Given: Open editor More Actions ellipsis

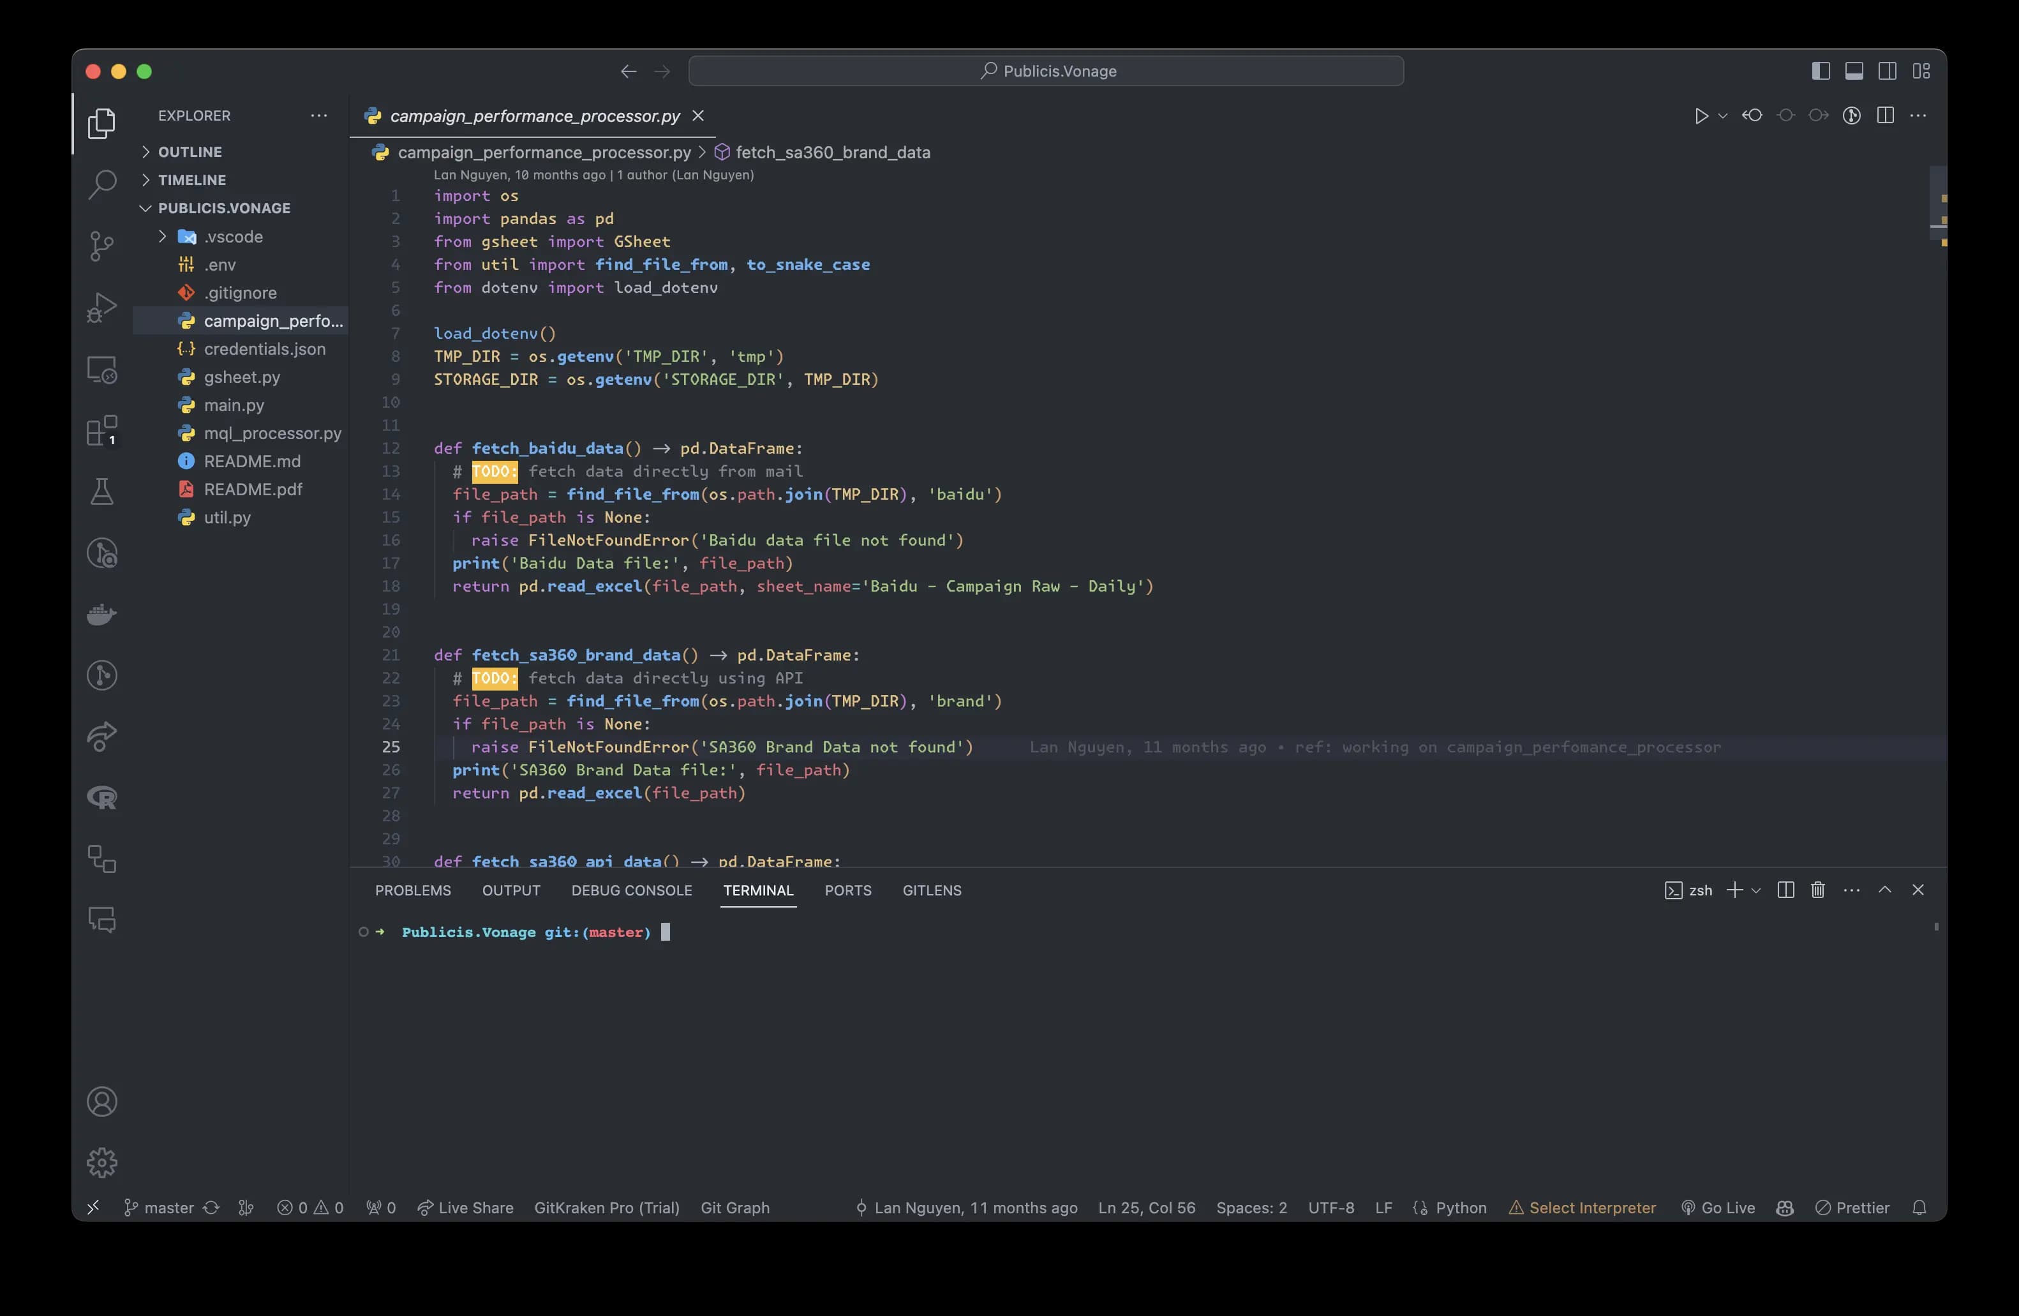Looking at the screenshot, I should (1918, 116).
